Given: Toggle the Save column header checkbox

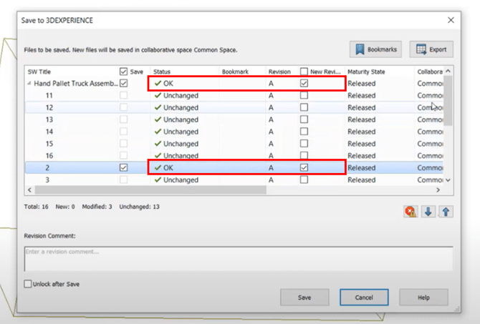Looking at the screenshot, I should (x=124, y=72).
